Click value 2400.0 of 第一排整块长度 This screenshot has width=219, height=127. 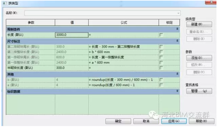coord(61,63)
